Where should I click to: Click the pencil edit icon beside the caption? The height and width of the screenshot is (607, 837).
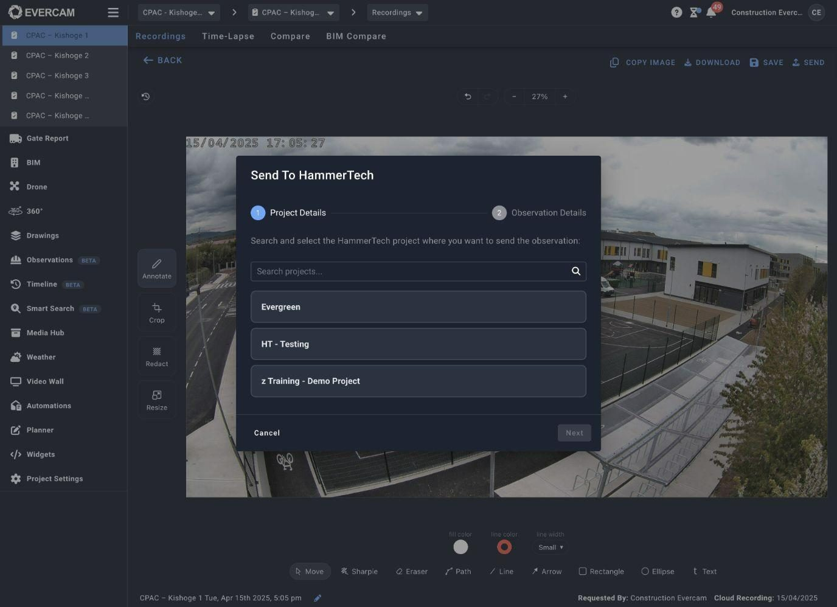318,598
